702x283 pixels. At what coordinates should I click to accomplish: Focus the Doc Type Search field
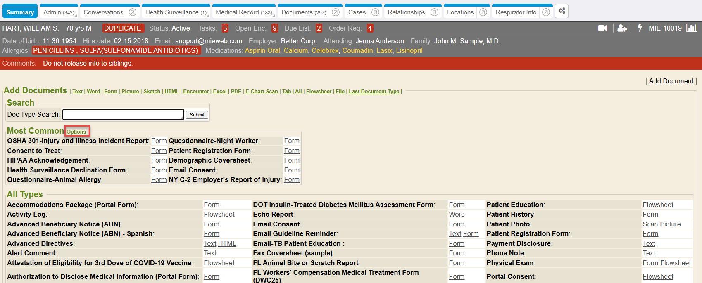click(123, 114)
